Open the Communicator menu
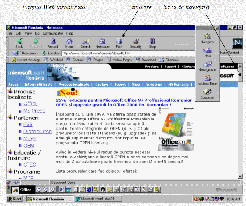 click(53, 33)
